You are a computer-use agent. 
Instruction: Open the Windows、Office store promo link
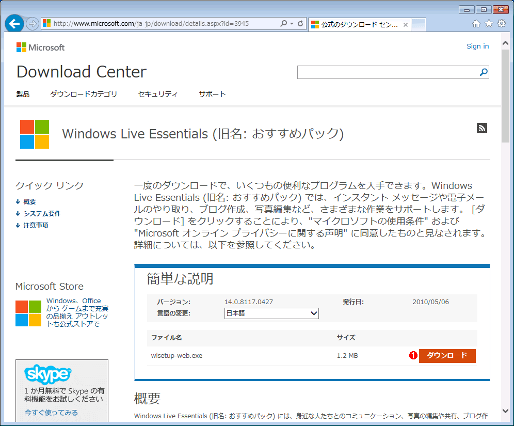(x=77, y=312)
